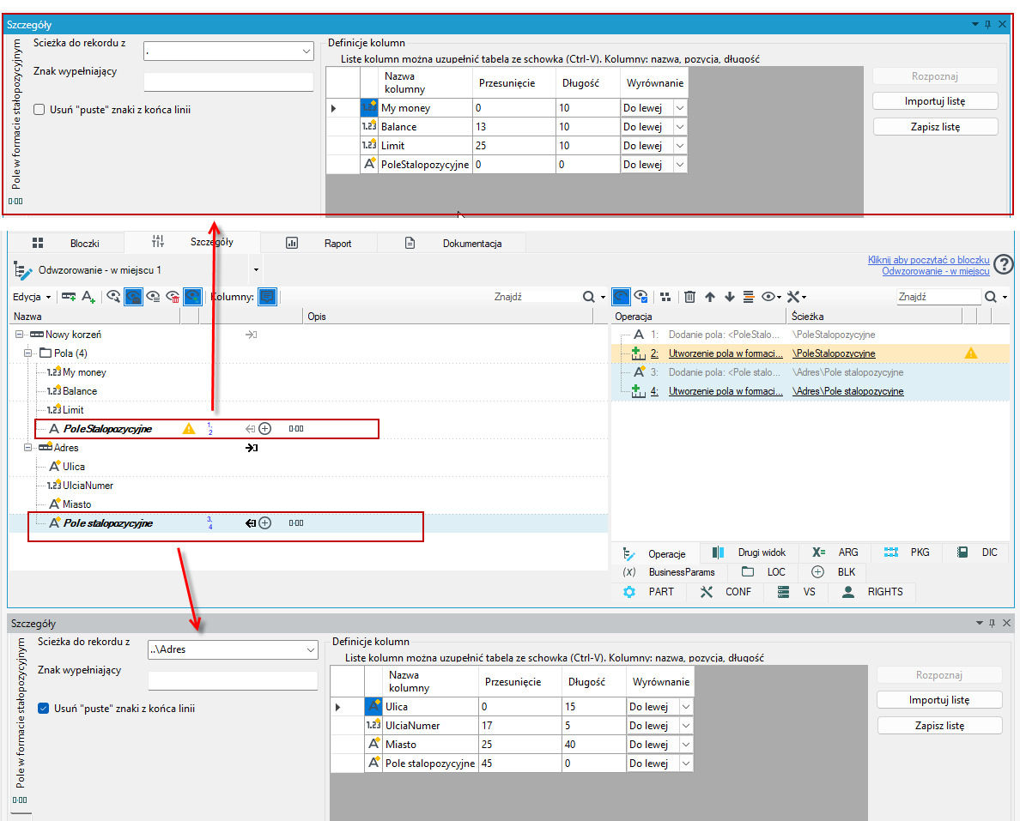Image resolution: width=1020 pixels, height=821 pixels.
Task: Open operation 2 'Utworzenie pola w formaci...' link
Action: 726,353
